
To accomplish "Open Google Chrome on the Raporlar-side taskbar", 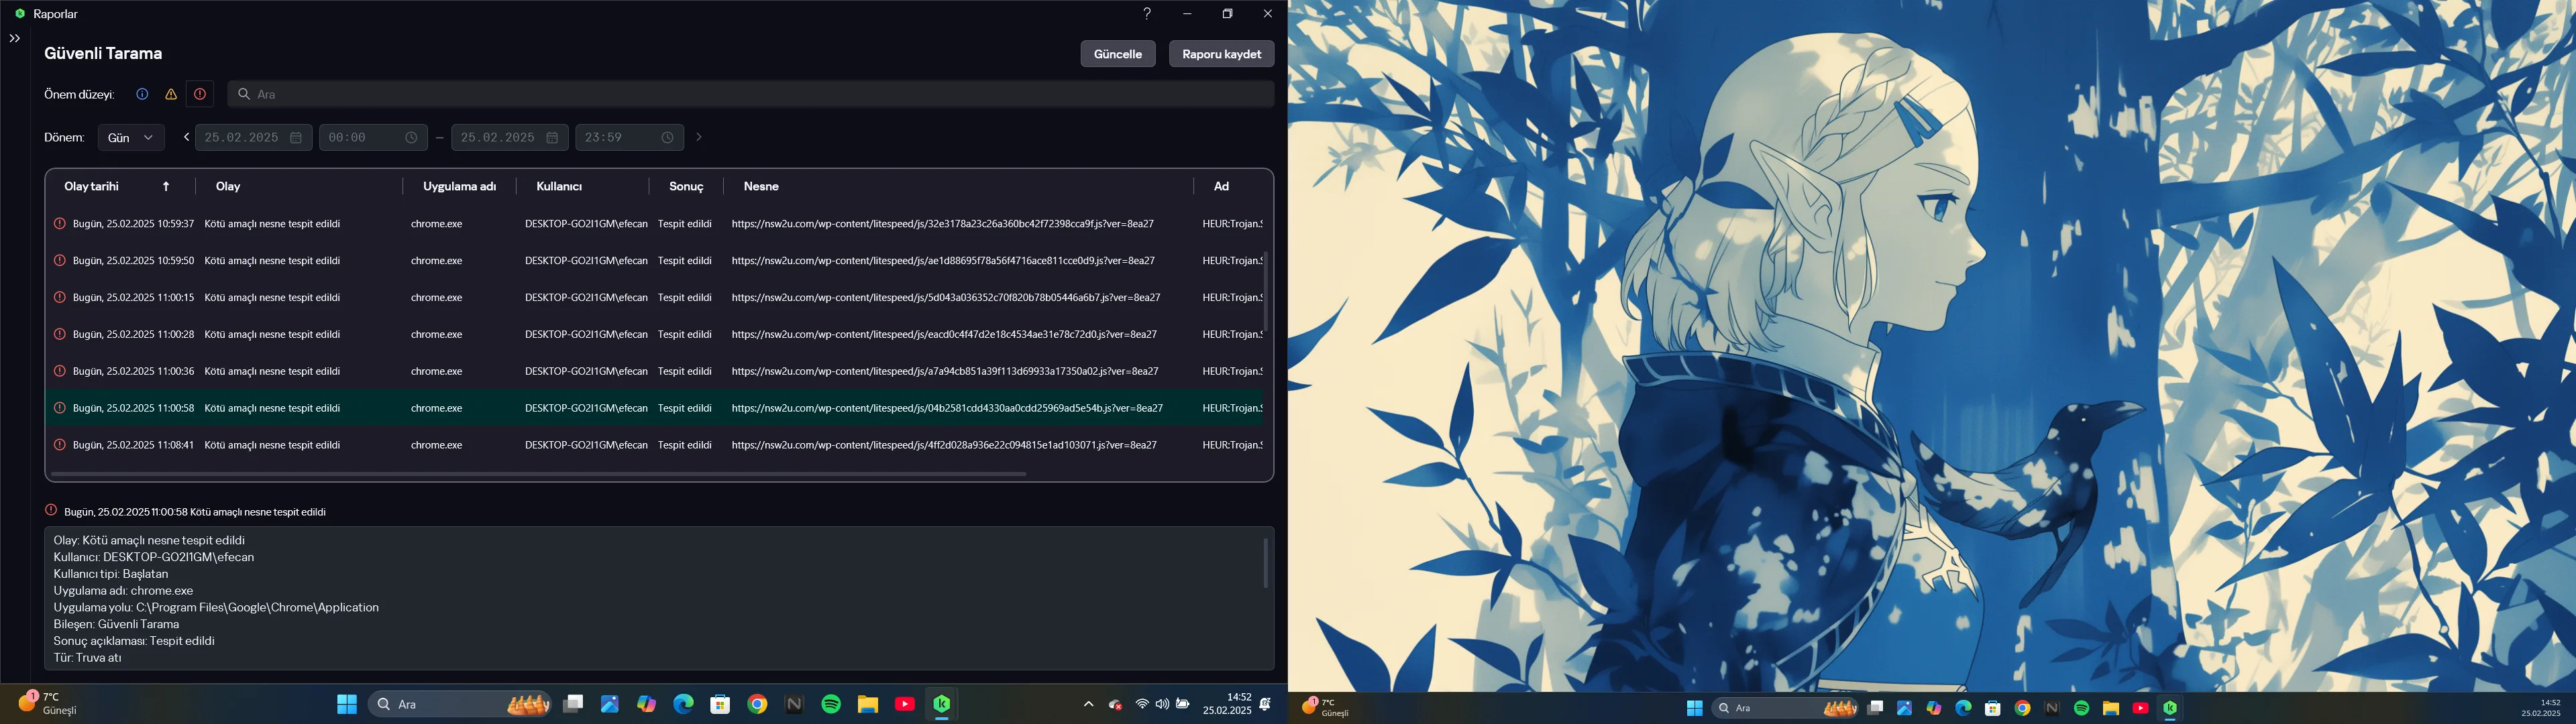I will (757, 704).
